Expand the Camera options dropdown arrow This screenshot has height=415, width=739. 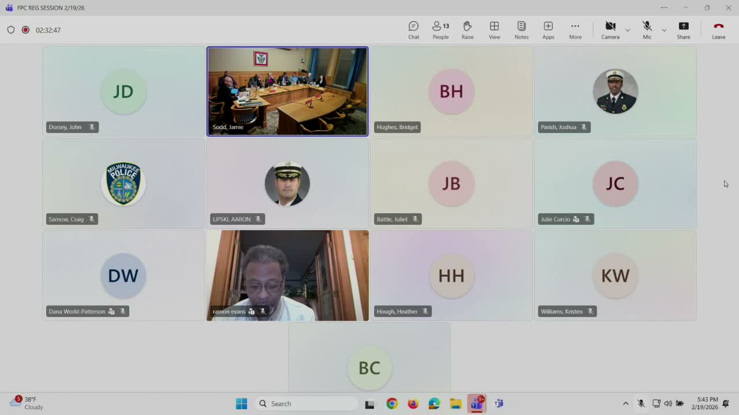(628, 30)
